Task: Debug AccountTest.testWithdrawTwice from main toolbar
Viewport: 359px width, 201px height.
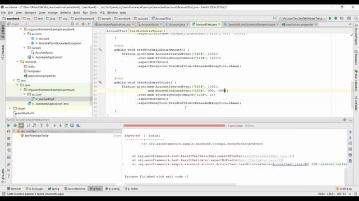Action: pyautogui.click(x=335, y=18)
